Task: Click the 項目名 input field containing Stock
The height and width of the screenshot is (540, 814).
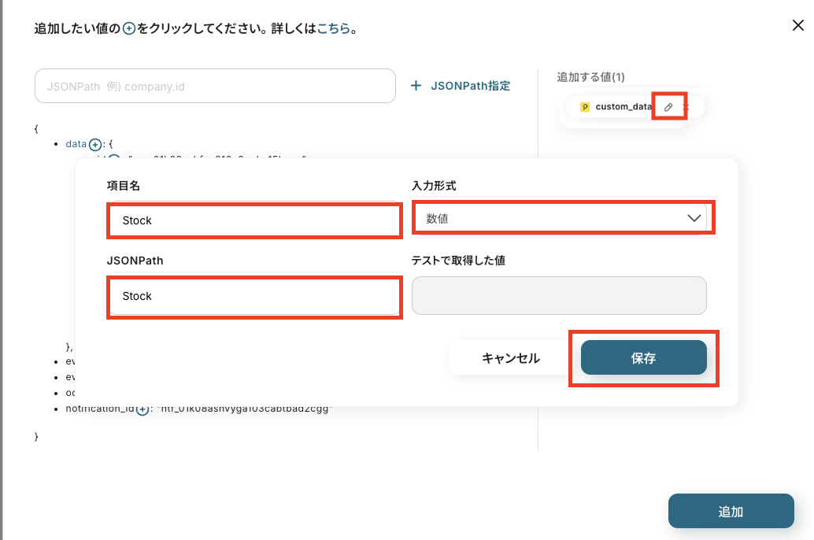Action: 254,220
